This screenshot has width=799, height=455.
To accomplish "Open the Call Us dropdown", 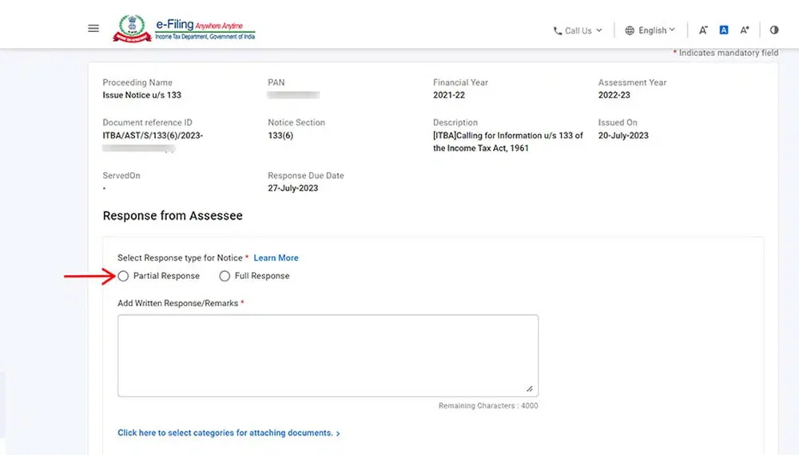I will pos(578,30).
